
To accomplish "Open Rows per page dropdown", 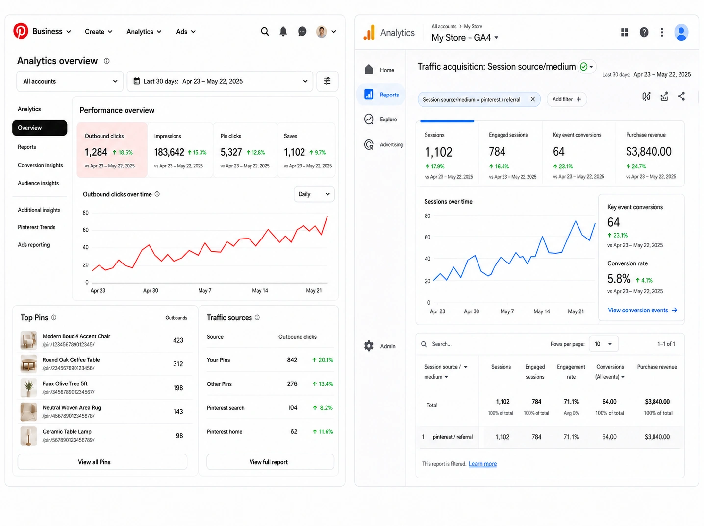I will (603, 344).
